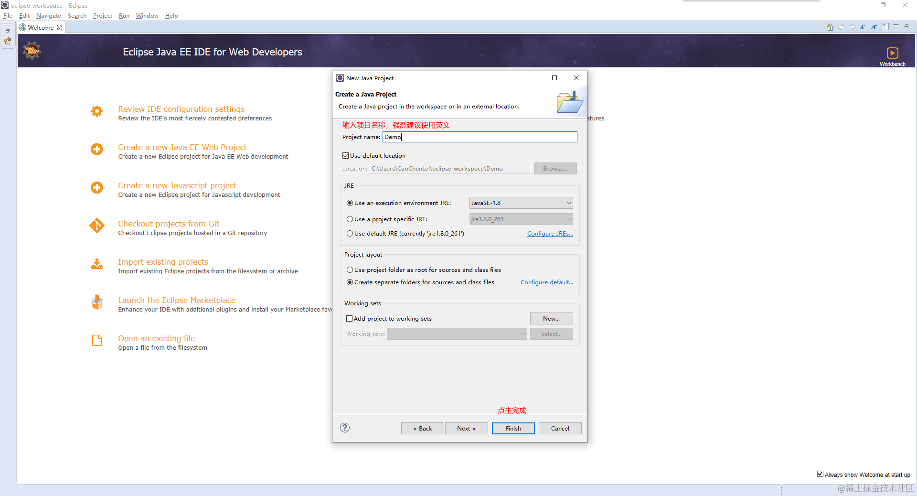Viewport: 917px width, 496px height.
Task: Open Create a new Java EE Web Project
Action: tap(182, 147)
